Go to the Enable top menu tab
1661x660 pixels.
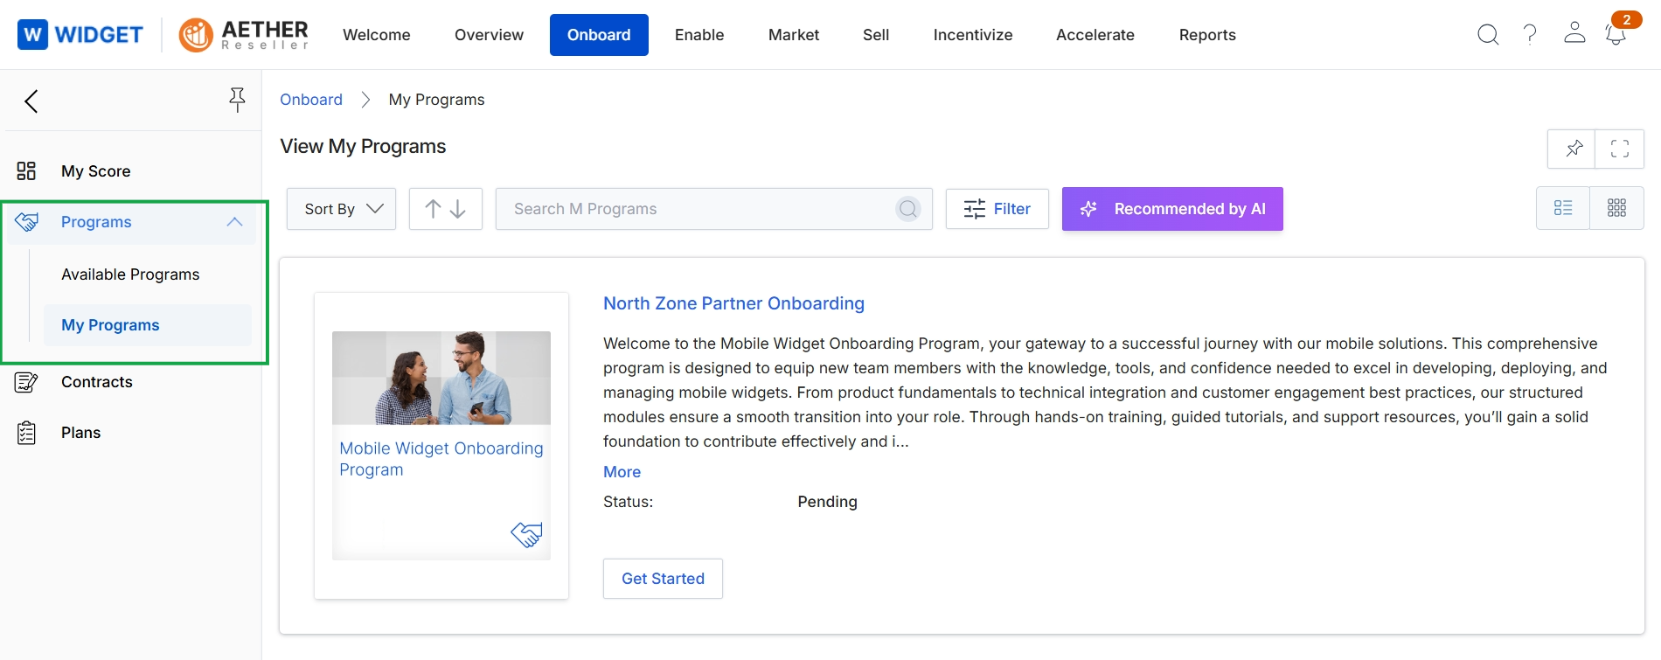[x=699, y=35]
